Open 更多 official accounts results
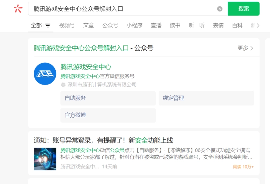This screenshot has height=184, width=270. tap(245, 48)
